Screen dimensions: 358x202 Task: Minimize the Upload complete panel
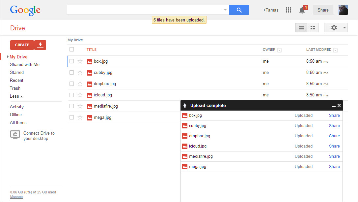point(334,106)
